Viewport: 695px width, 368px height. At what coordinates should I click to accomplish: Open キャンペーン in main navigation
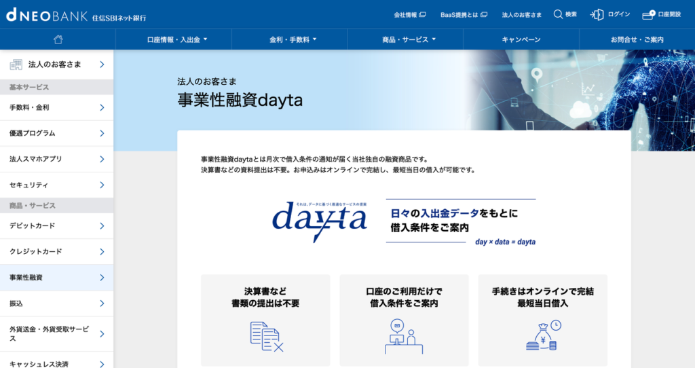pos(521,39)
